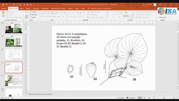
Task: Toggle italic I formatting
Action: (x=44, y=17)
